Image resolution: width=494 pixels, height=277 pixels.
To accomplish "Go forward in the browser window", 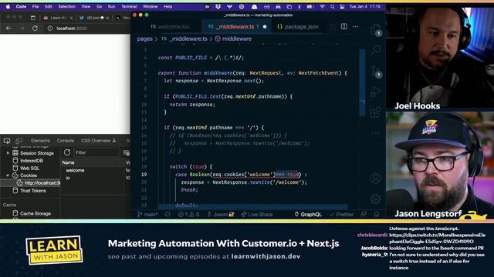I will (x=22, y=28).
